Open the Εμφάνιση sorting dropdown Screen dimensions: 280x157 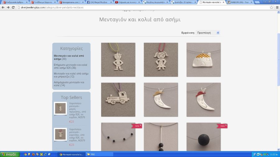click(208, 33)
